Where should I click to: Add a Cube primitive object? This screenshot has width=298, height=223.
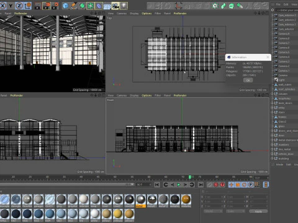coord(66,6)
